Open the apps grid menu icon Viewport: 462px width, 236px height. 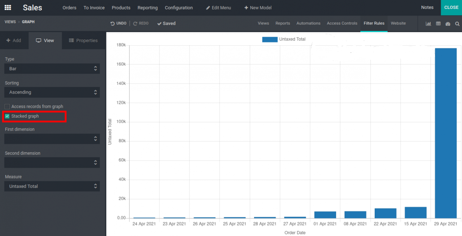[8, 8]
